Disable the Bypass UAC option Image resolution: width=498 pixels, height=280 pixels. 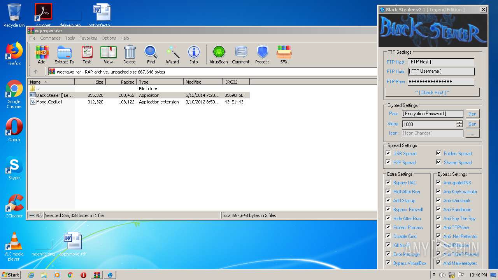point(388,182)
